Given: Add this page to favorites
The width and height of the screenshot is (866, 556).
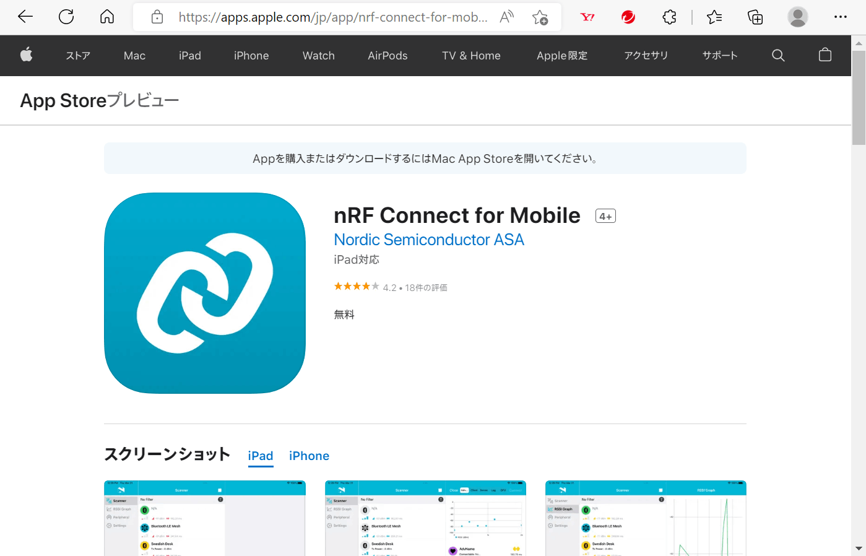Looking at the screenshot, I should click(x=540, y=17).
